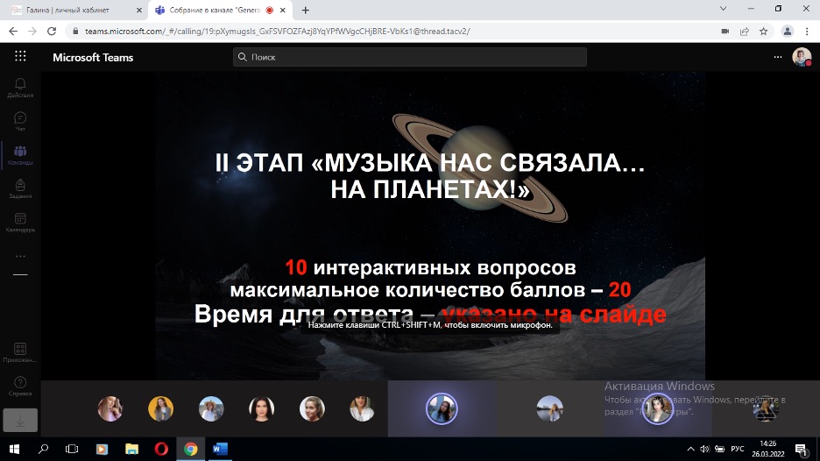Open a new browser tab
This screenshot has height=461, width=820.
tap(306, 11)
